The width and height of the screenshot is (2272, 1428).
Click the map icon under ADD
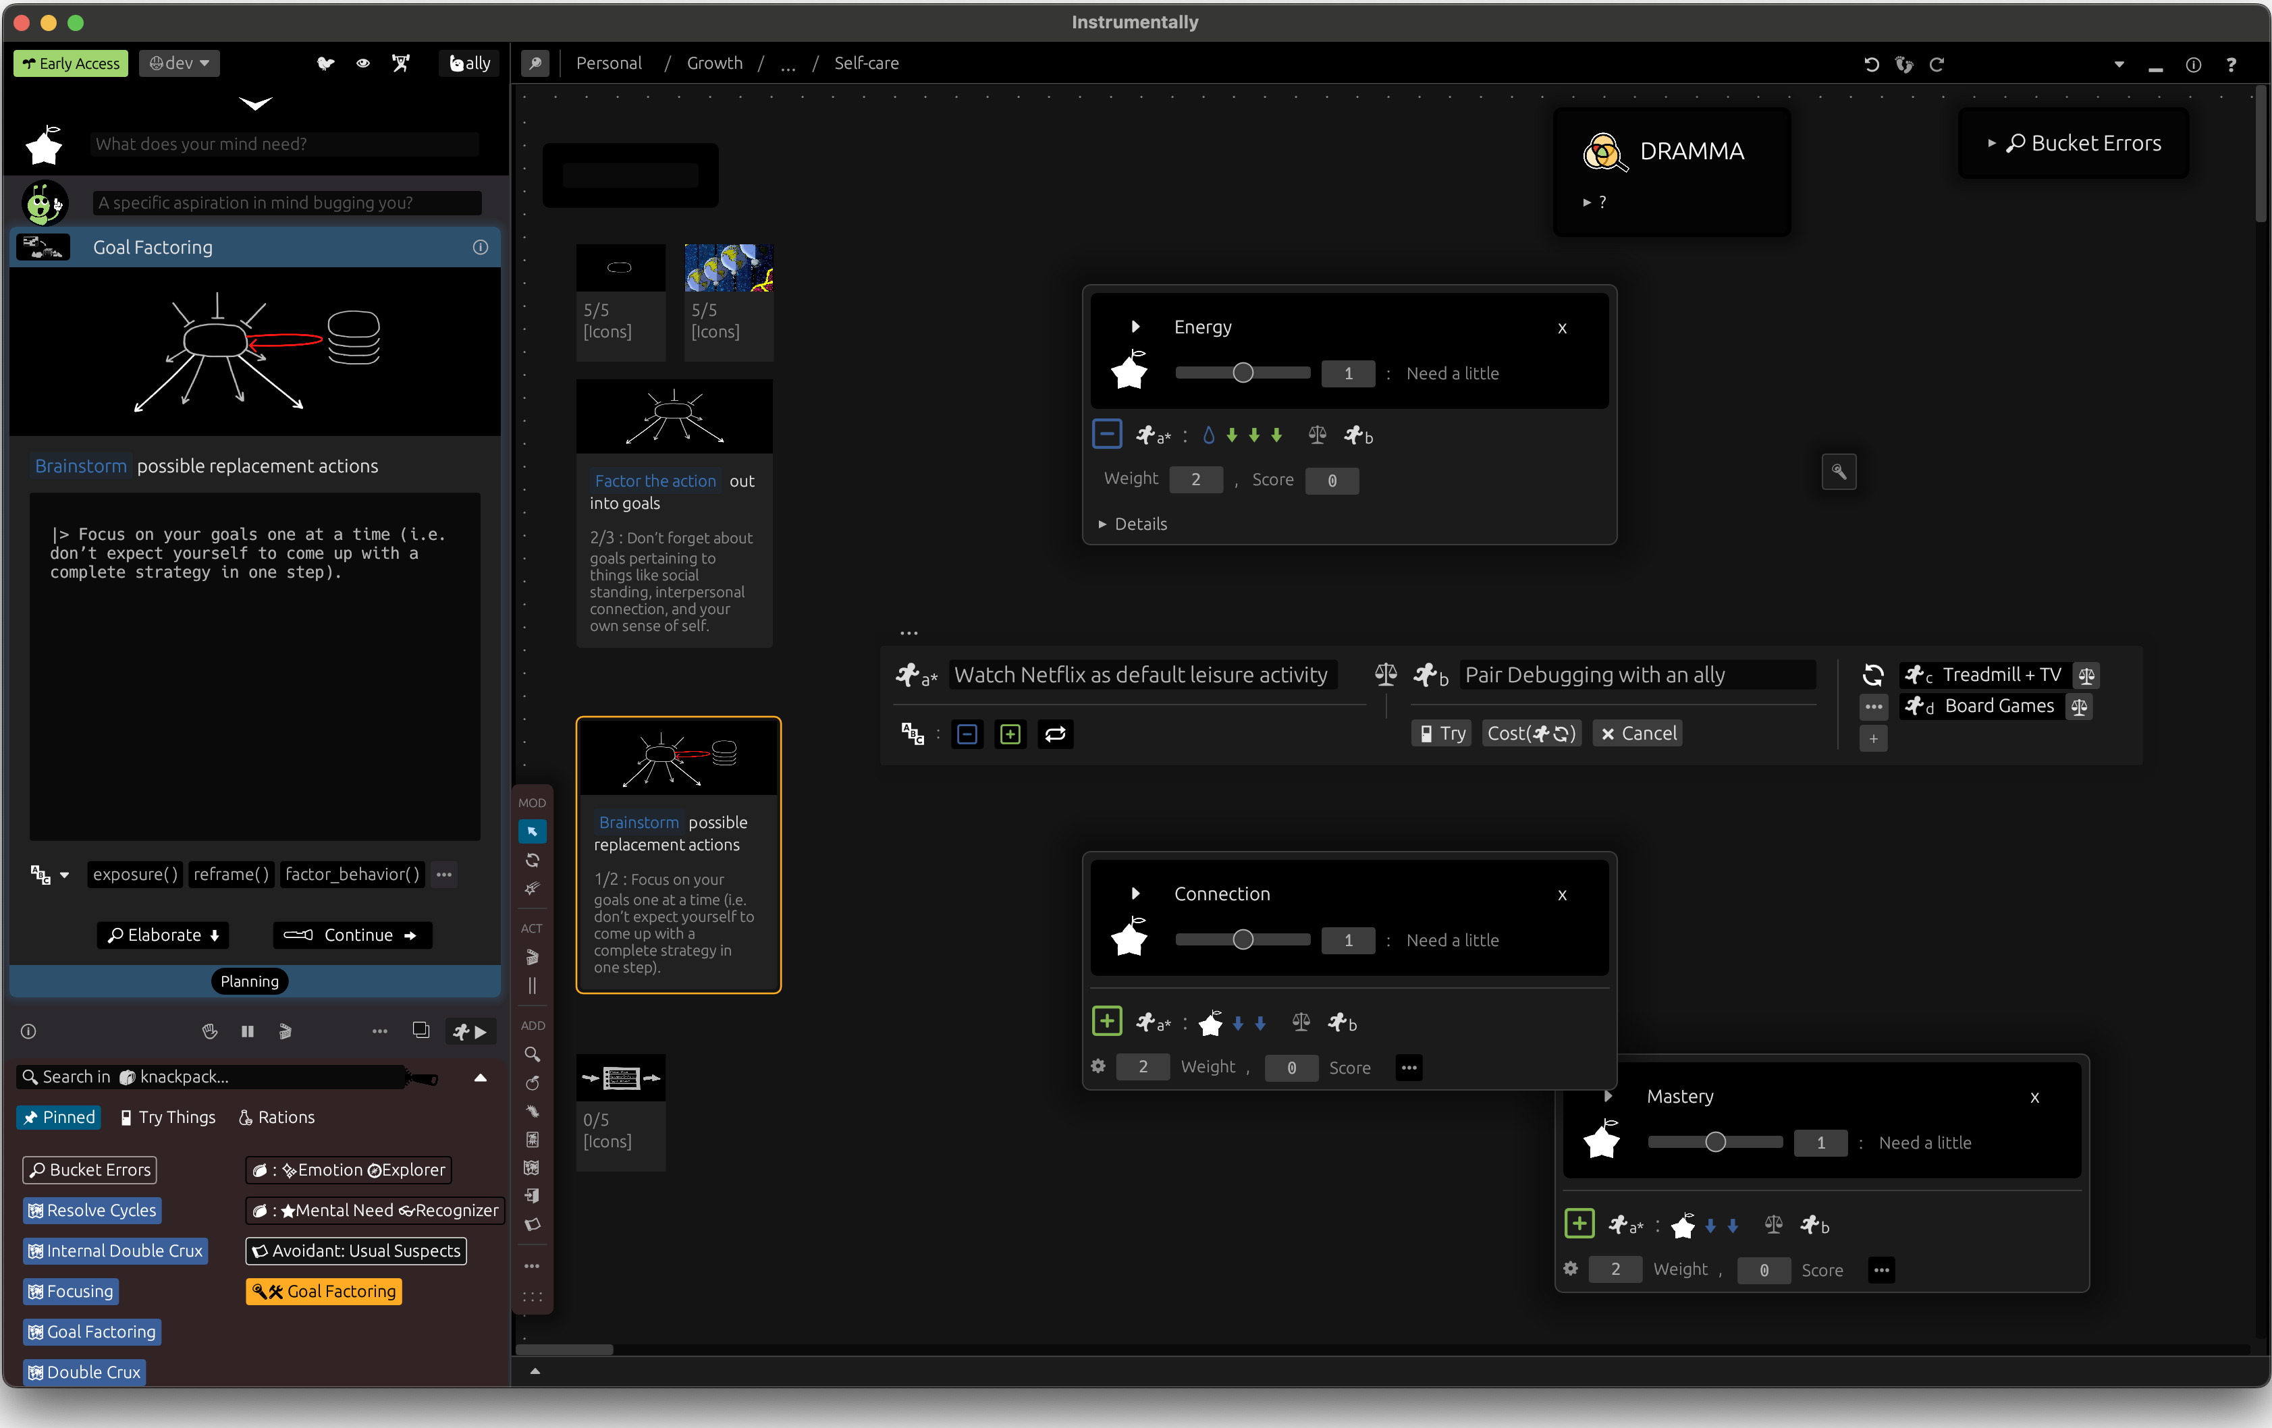532,1168
